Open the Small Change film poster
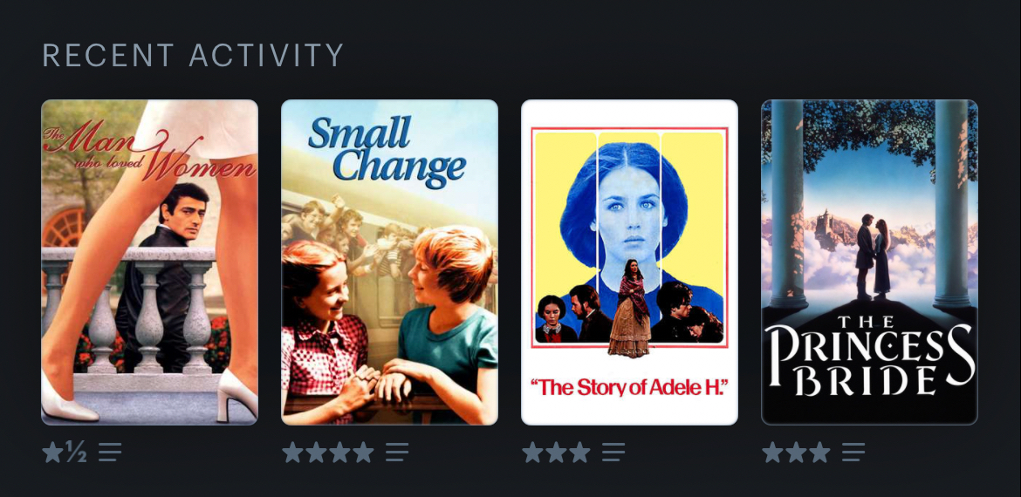Screen dimensions: 1021x497 coord(389,262)
